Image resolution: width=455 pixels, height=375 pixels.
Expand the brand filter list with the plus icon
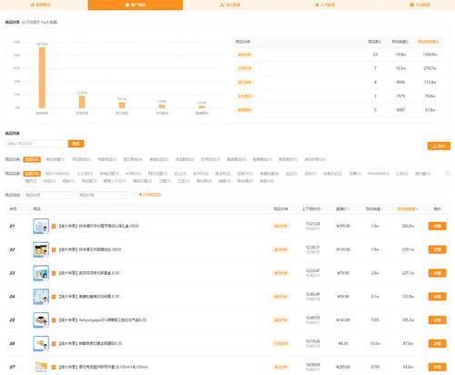[448, 173]
